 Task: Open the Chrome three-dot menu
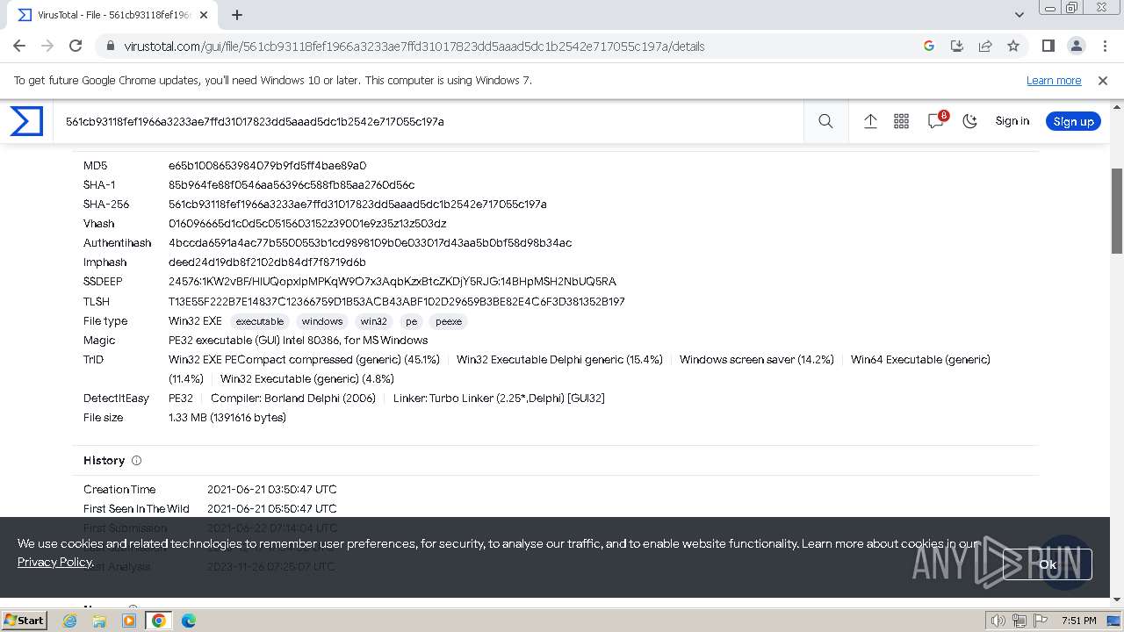pyautogui.click(x=1104, y=46)
